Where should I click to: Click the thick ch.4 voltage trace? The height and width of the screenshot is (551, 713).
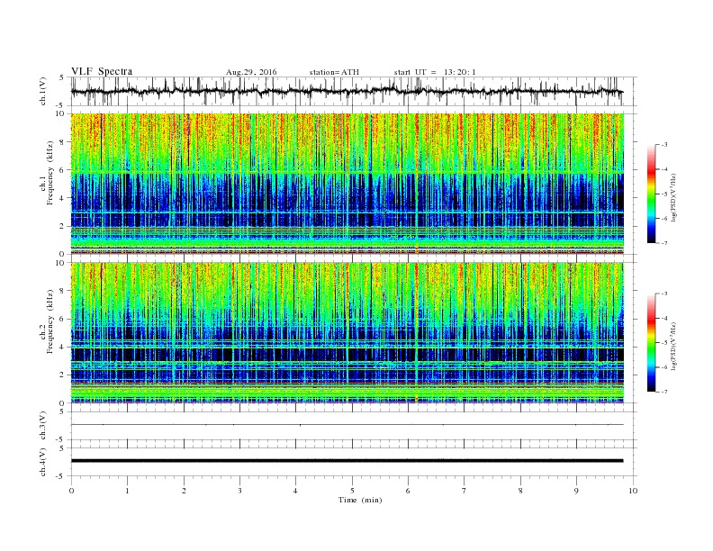tap(347, 461)
